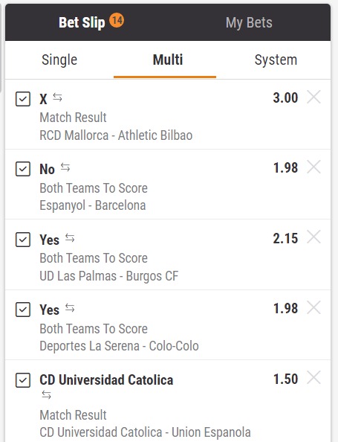This screenshot has height=442, width=338.
Task: Remove Espanyol - Barcelona bet
Action: coord(313,167)
